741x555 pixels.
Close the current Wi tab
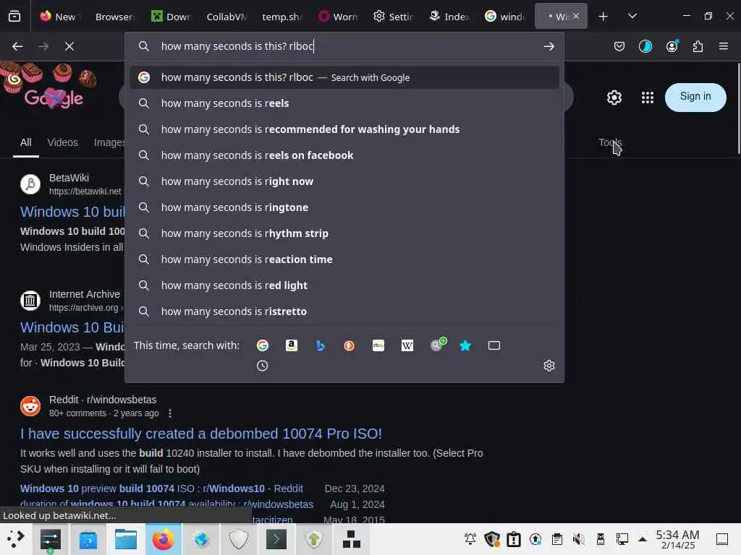tap(576, 16)
